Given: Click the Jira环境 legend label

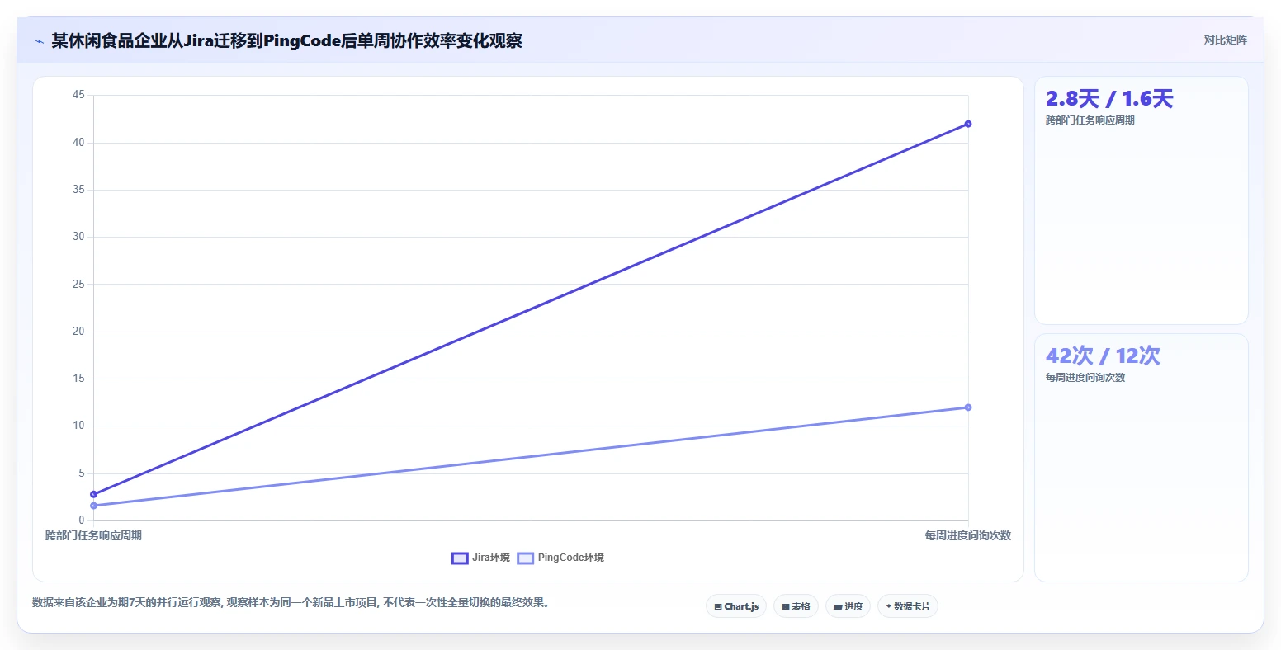Looking at the screenshot, I should (491, 558).
